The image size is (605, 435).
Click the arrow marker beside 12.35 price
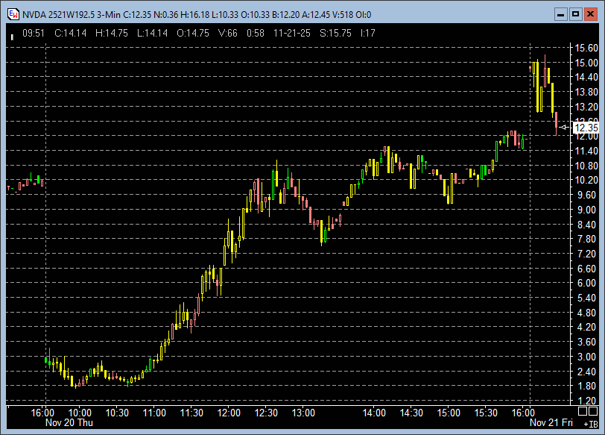pos(565,128)
